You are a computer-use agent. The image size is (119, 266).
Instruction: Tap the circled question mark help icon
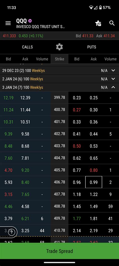[x=12, y=232]
